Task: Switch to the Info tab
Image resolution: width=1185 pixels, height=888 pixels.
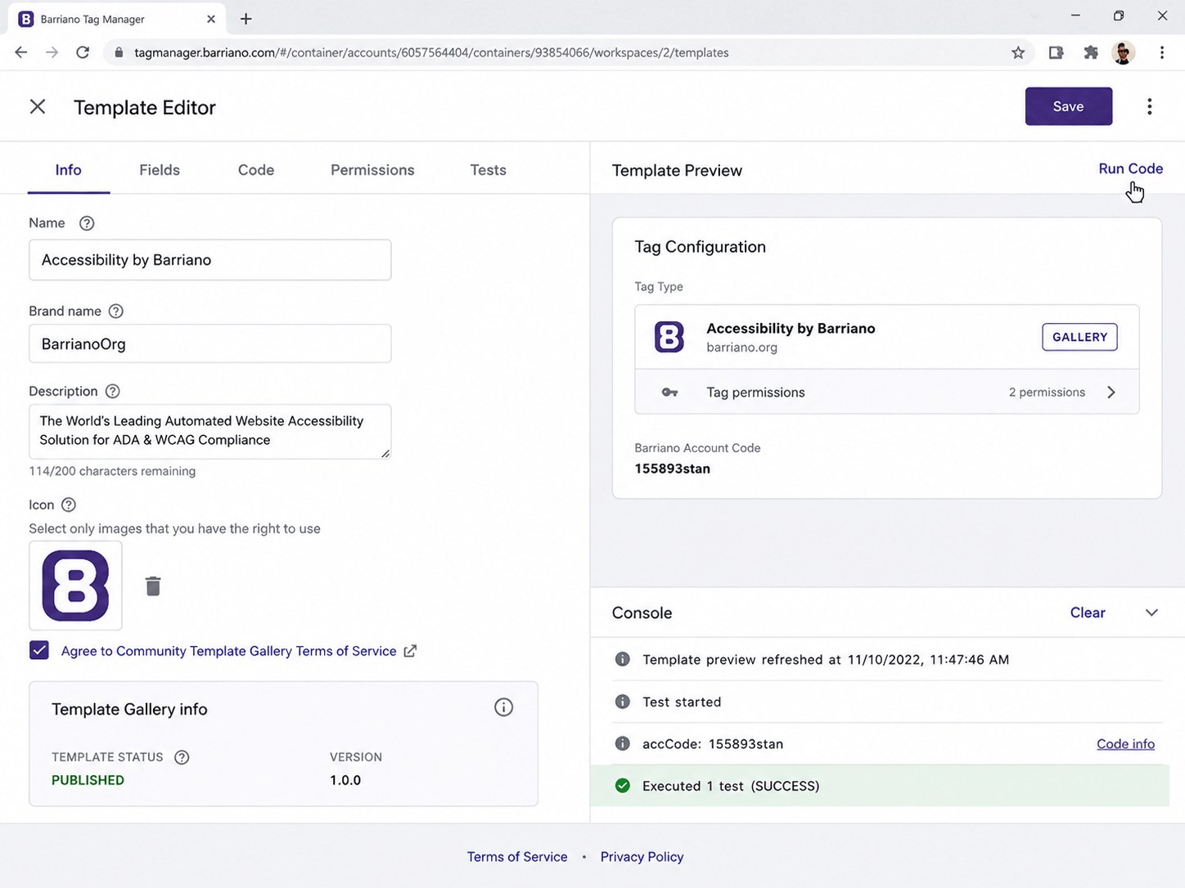Action: (69, 170)
